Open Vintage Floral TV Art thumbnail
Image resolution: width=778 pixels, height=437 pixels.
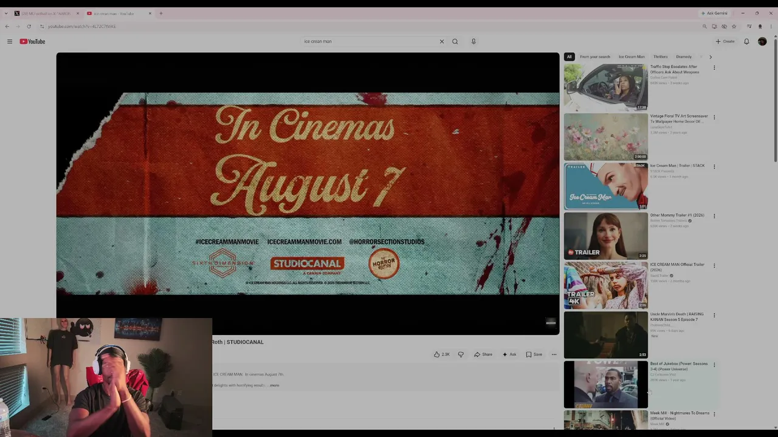(x=605, y=137)
